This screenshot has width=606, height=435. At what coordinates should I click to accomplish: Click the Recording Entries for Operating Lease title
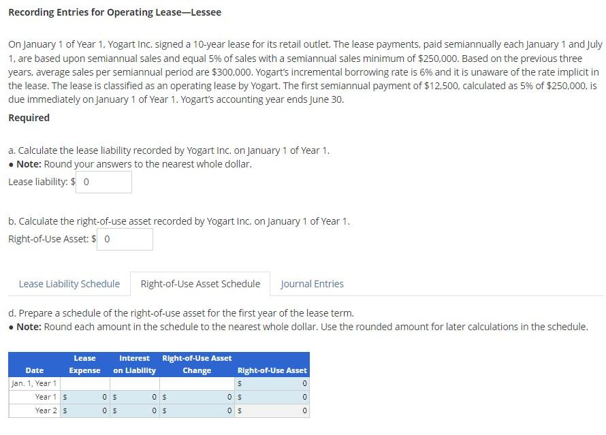tap(114, 12)
